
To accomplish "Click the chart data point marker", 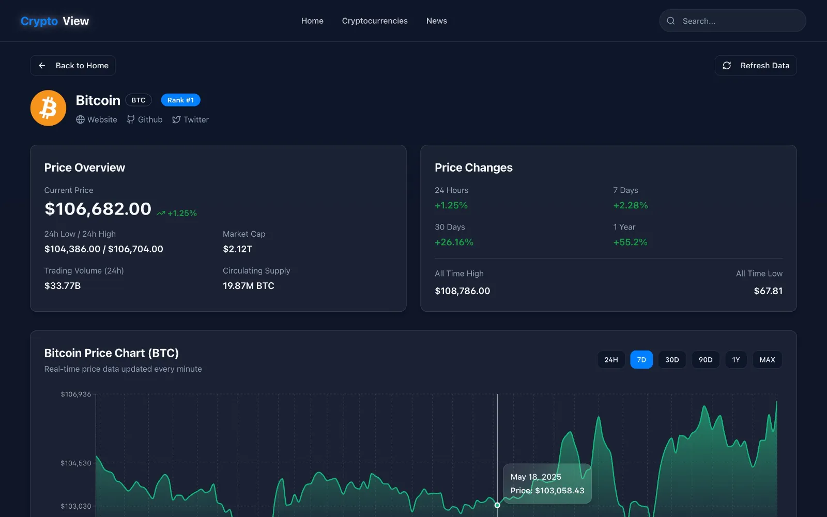I will (x=497, y=505).
